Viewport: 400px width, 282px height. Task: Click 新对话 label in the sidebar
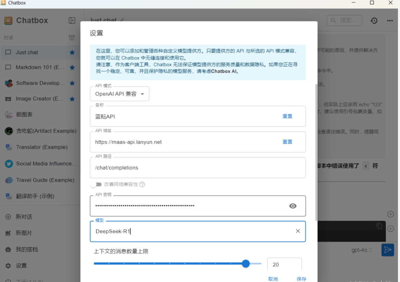tap(24, 217)
